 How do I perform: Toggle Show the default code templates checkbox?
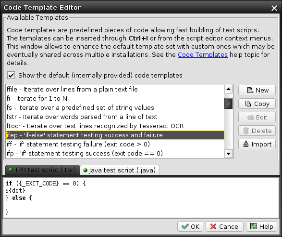[x=11, y=75]
